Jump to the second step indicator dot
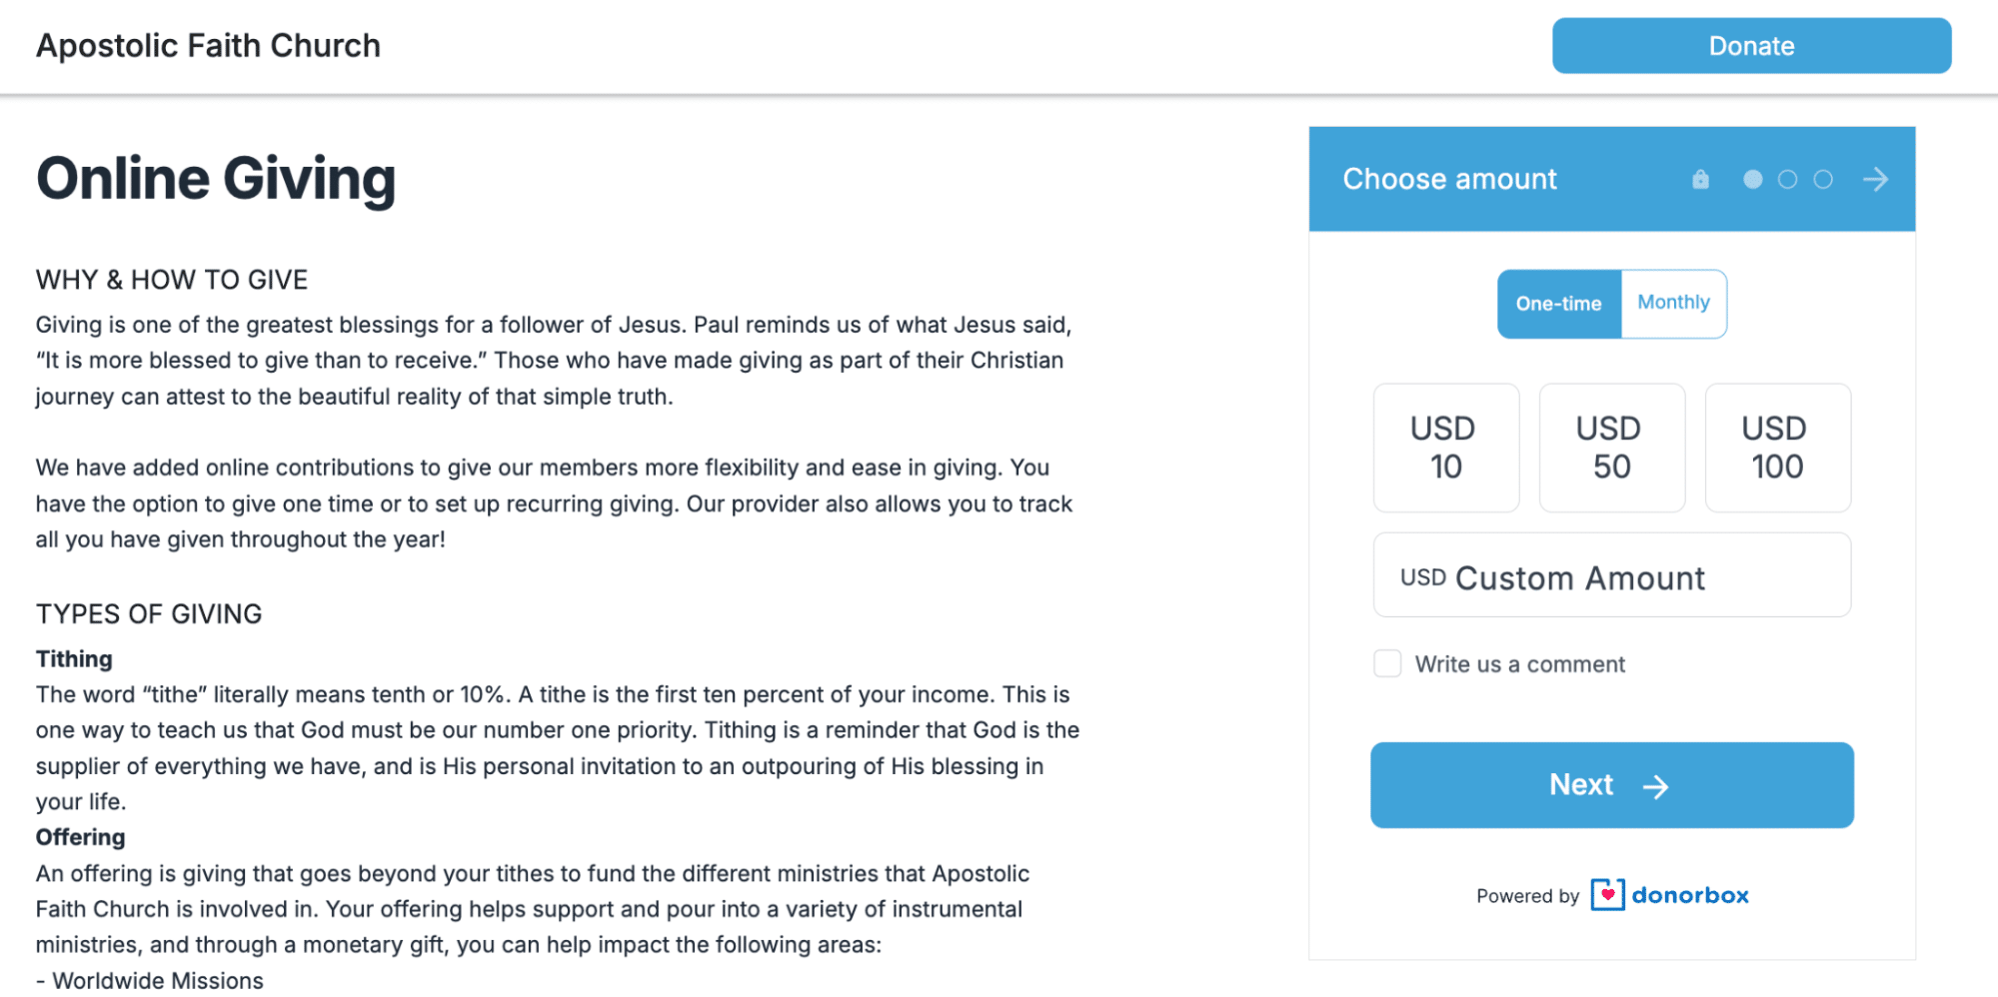The height and width of the screenshot is (997, 1998). [1787, 180]
